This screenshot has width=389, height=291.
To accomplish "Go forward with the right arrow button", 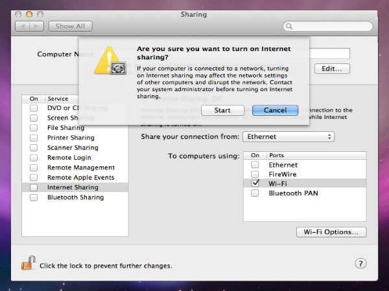I will tap(38, 27).
